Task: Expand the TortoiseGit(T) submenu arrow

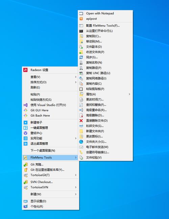Action: [x=76, y=175]
